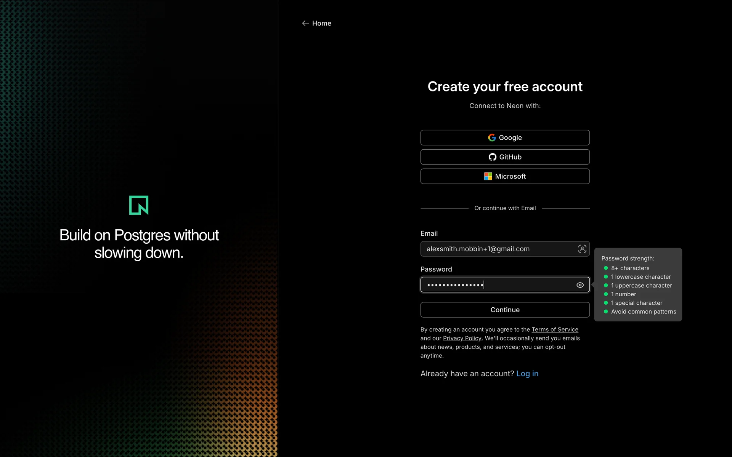Click the Microsoft logo icon
Image resolution: width=732 pixels, height=457 pixels.
[x=488, y=176]
